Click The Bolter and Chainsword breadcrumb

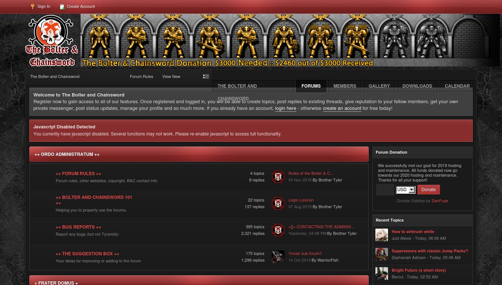pos(55,76)
